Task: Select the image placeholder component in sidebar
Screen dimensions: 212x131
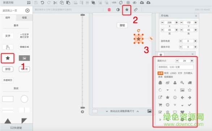Action: click(24, 58)
